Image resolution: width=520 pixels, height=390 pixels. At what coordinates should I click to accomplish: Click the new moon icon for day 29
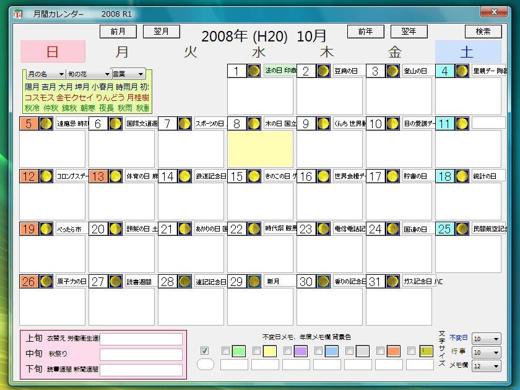(254, 282)
